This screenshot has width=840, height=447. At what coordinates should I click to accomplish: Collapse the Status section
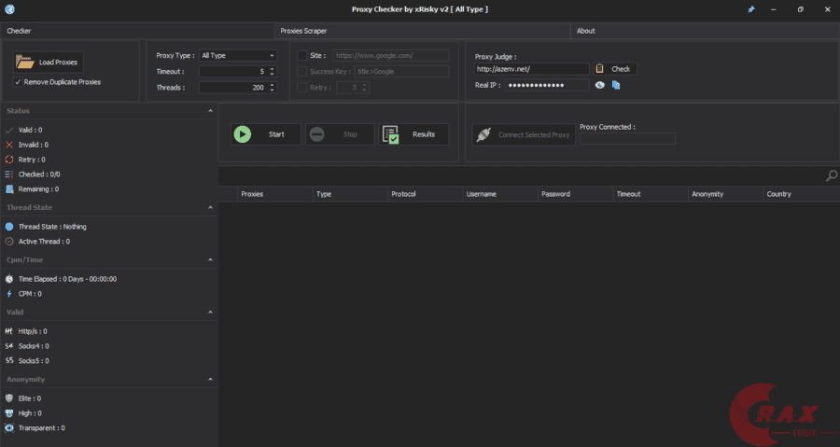point(210,111)
